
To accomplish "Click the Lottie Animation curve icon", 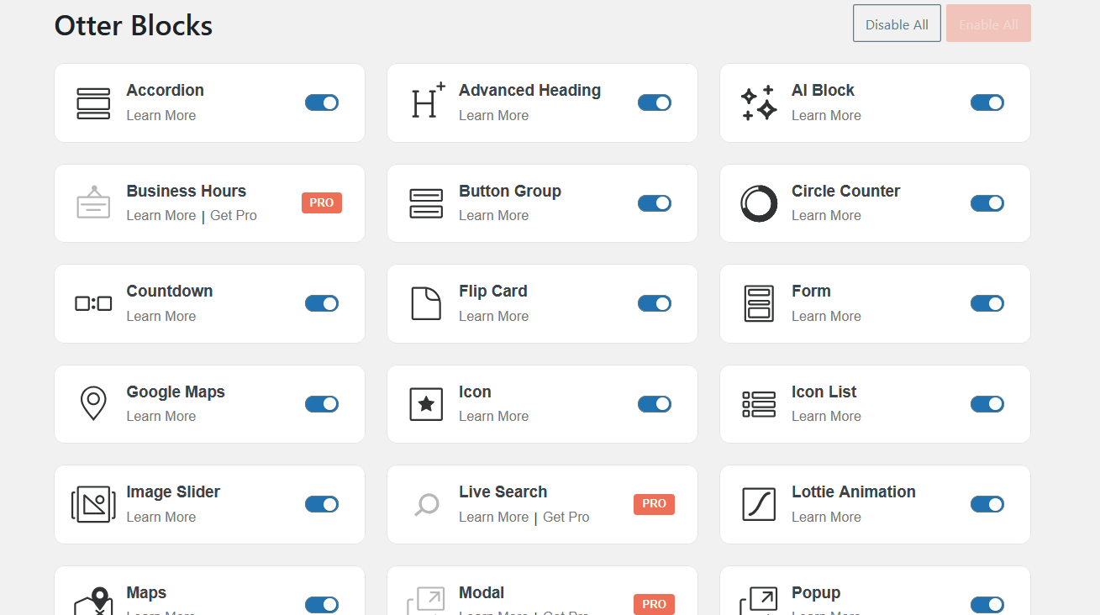I will 759,504.
